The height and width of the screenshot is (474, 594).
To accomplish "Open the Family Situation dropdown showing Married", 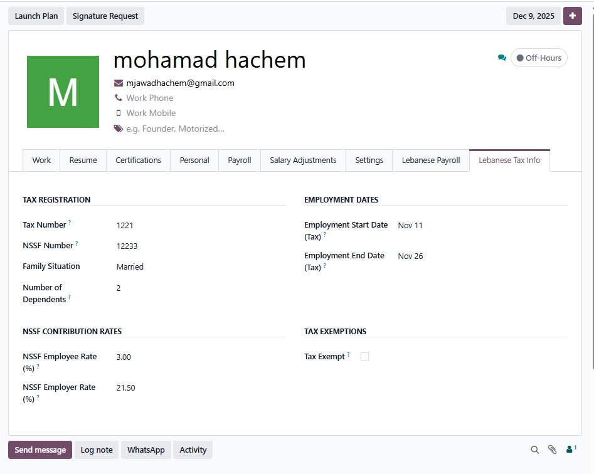I will click(x=188, y=267).
